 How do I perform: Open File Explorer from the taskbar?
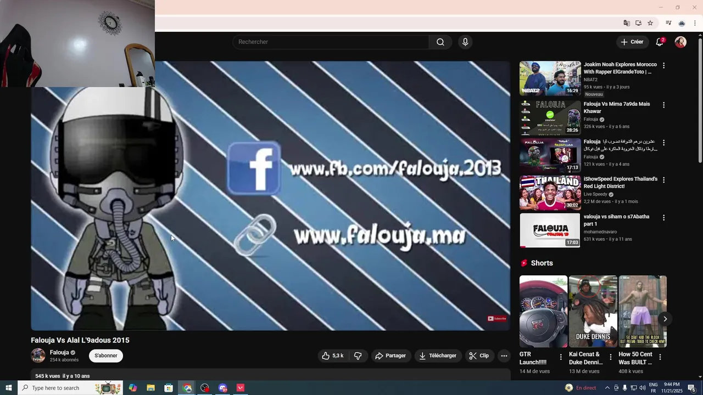150,388
